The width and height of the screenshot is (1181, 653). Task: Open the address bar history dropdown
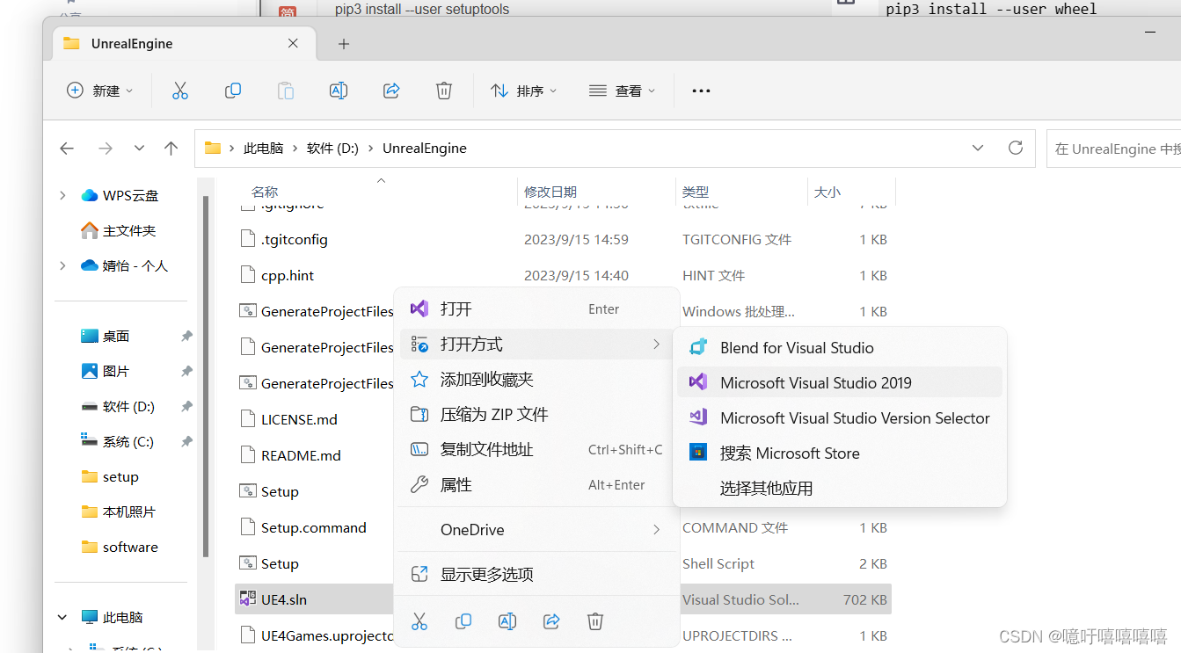(978, 148)
